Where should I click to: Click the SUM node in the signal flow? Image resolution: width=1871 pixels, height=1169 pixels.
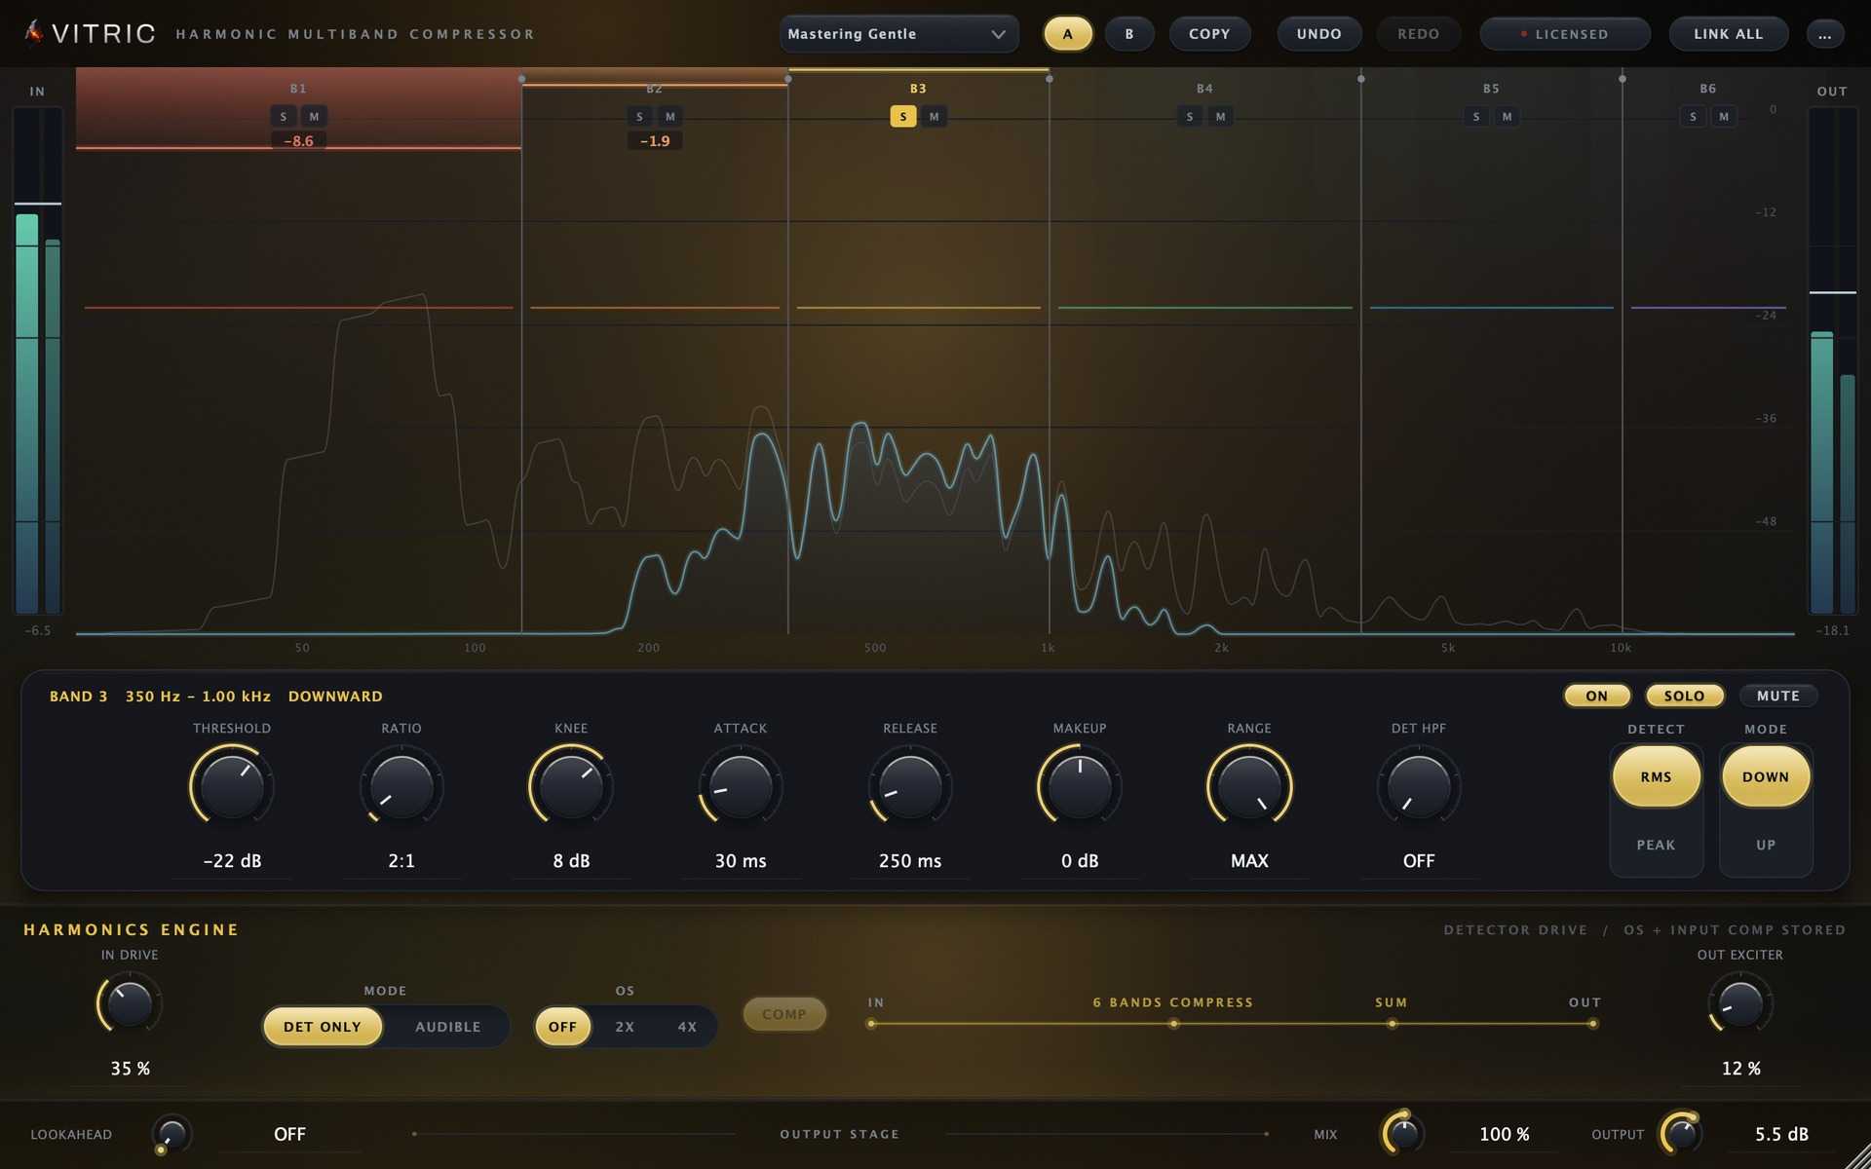tap(1392, 1024)
